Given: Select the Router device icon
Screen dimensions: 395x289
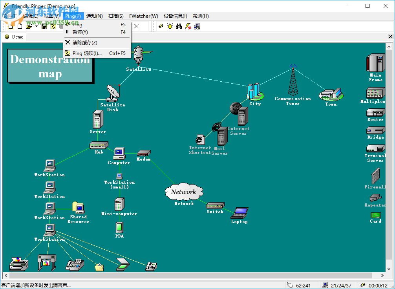Looking at the screenshot, I should (x=375, y=112).
